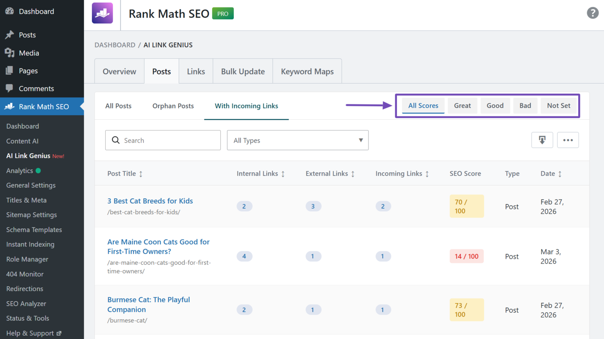The height and width of the screenshot is (339, 604).
Task: Click the 73 / 100 SEO score badge
Action: tap(467, 310)
